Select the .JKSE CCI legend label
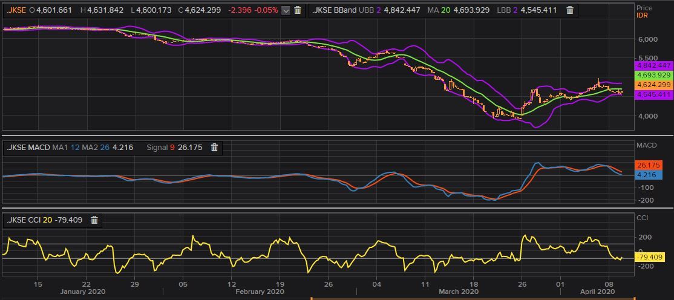 click(x=24, y=220)
